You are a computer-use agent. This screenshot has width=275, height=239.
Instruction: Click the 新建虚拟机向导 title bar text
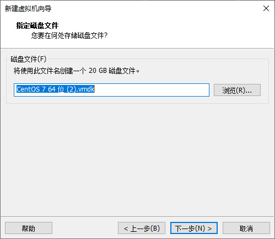pyautogui.click(x=28, y=9)
